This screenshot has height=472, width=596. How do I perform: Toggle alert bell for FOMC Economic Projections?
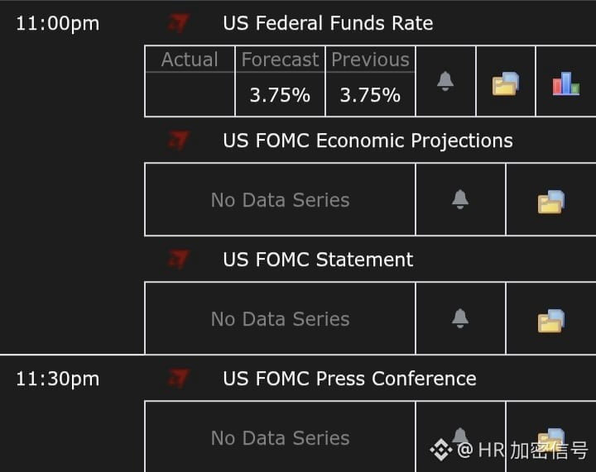coord(460,199)
